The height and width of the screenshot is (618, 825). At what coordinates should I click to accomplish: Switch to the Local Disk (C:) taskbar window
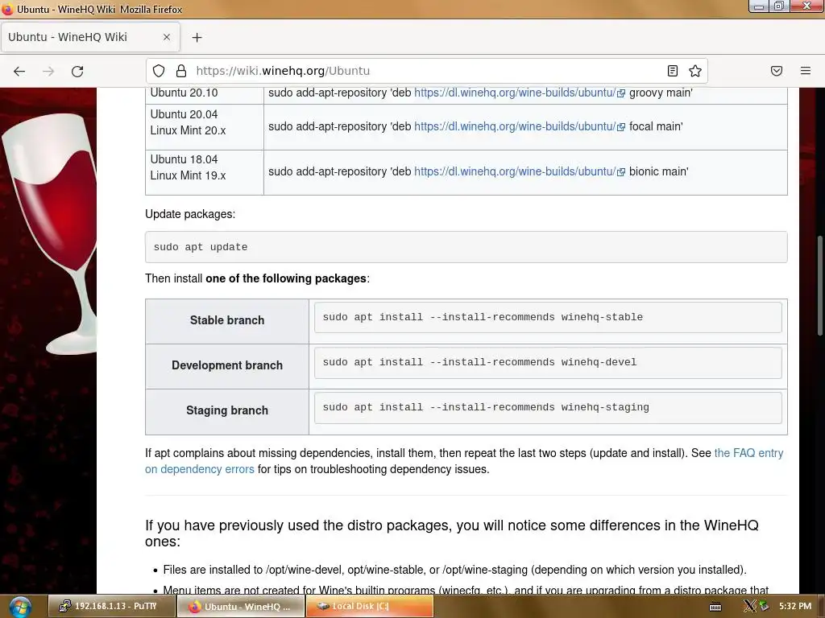click(370, 607)
